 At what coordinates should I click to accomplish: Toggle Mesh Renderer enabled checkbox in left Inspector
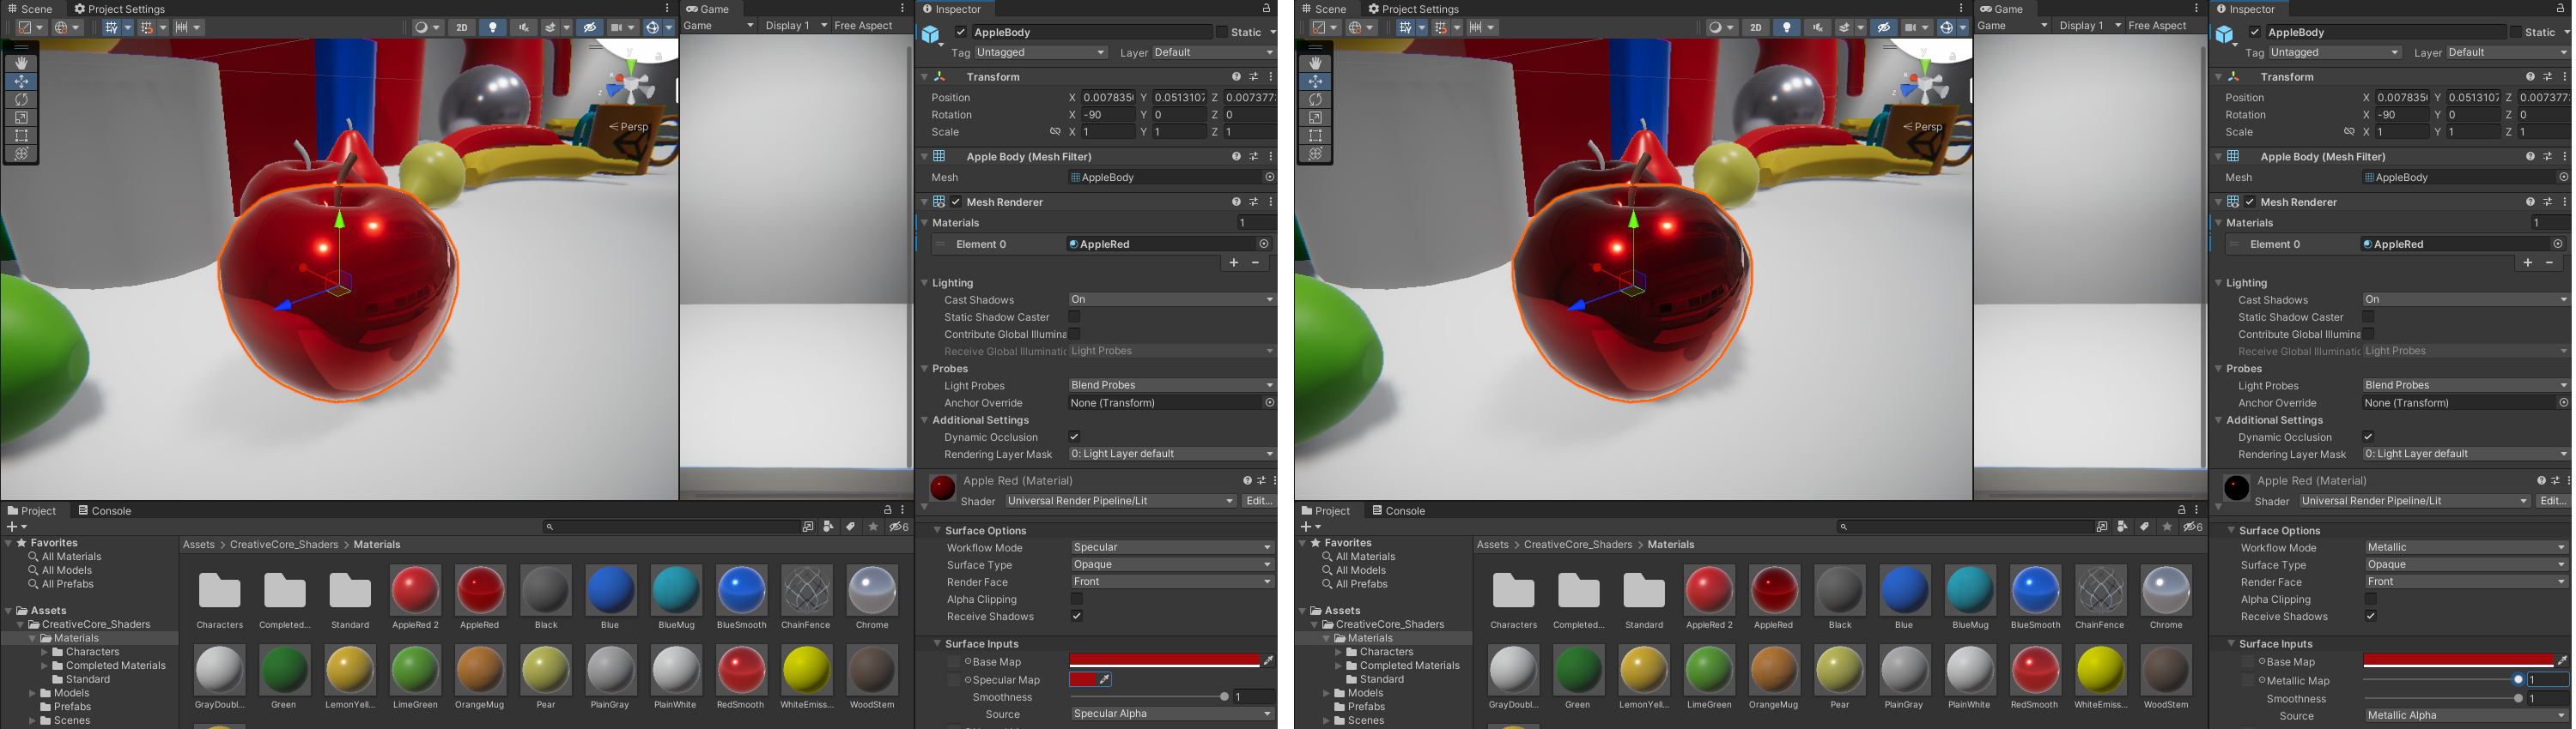click(956, 202)
